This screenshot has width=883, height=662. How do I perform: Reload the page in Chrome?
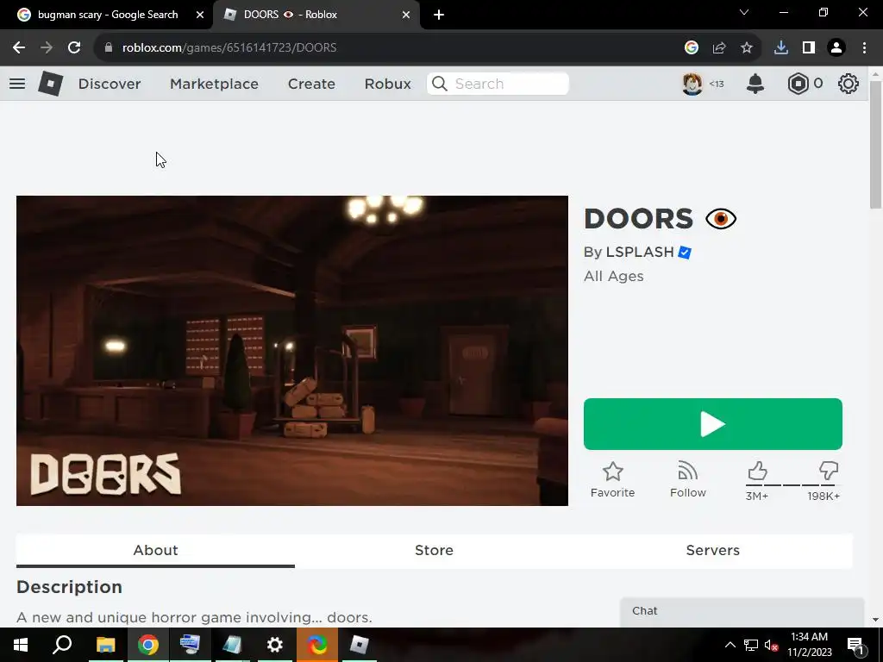pos(74,48)
